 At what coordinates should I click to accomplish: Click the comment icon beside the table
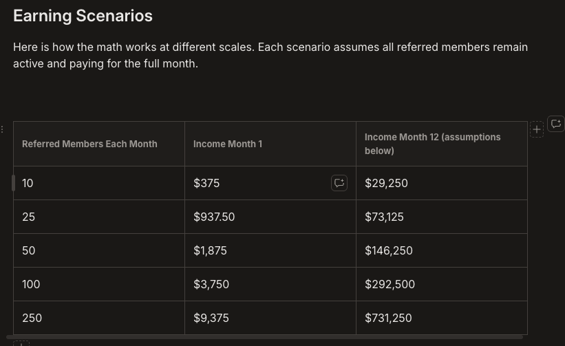point(556,124)
